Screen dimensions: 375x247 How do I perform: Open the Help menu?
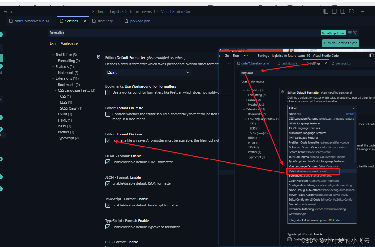click(7, 11)
